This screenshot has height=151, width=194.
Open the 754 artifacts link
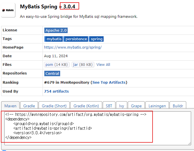pos(56,91)
